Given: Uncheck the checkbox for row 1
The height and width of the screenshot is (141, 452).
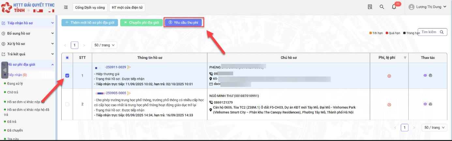Looking at the screenshot, I should (67, 76).
